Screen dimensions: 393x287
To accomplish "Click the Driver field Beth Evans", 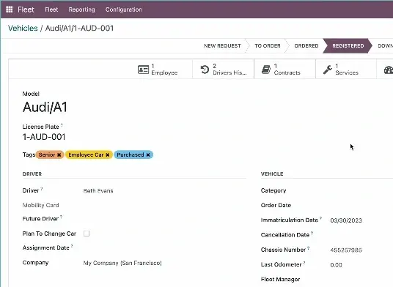I will click(x=98, y=191).
